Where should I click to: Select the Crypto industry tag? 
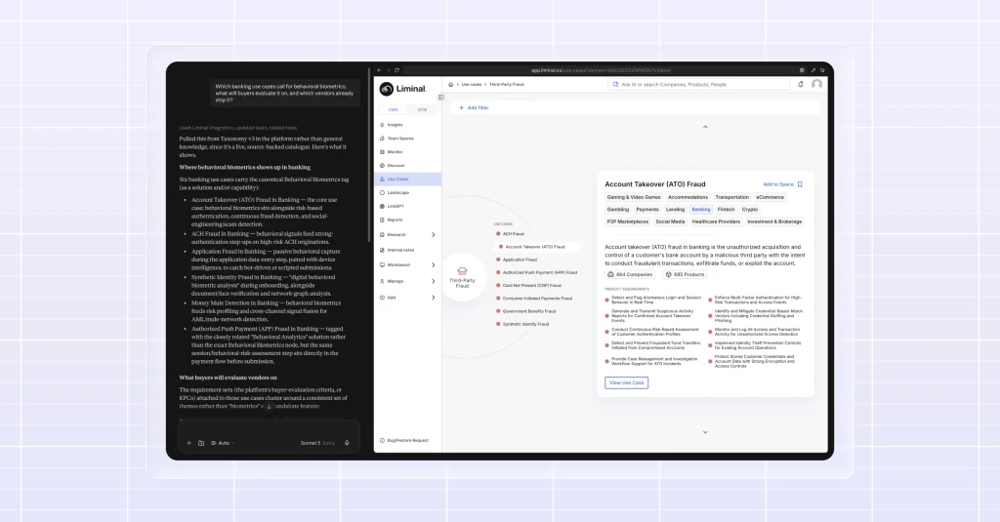(x=750, y=209)
